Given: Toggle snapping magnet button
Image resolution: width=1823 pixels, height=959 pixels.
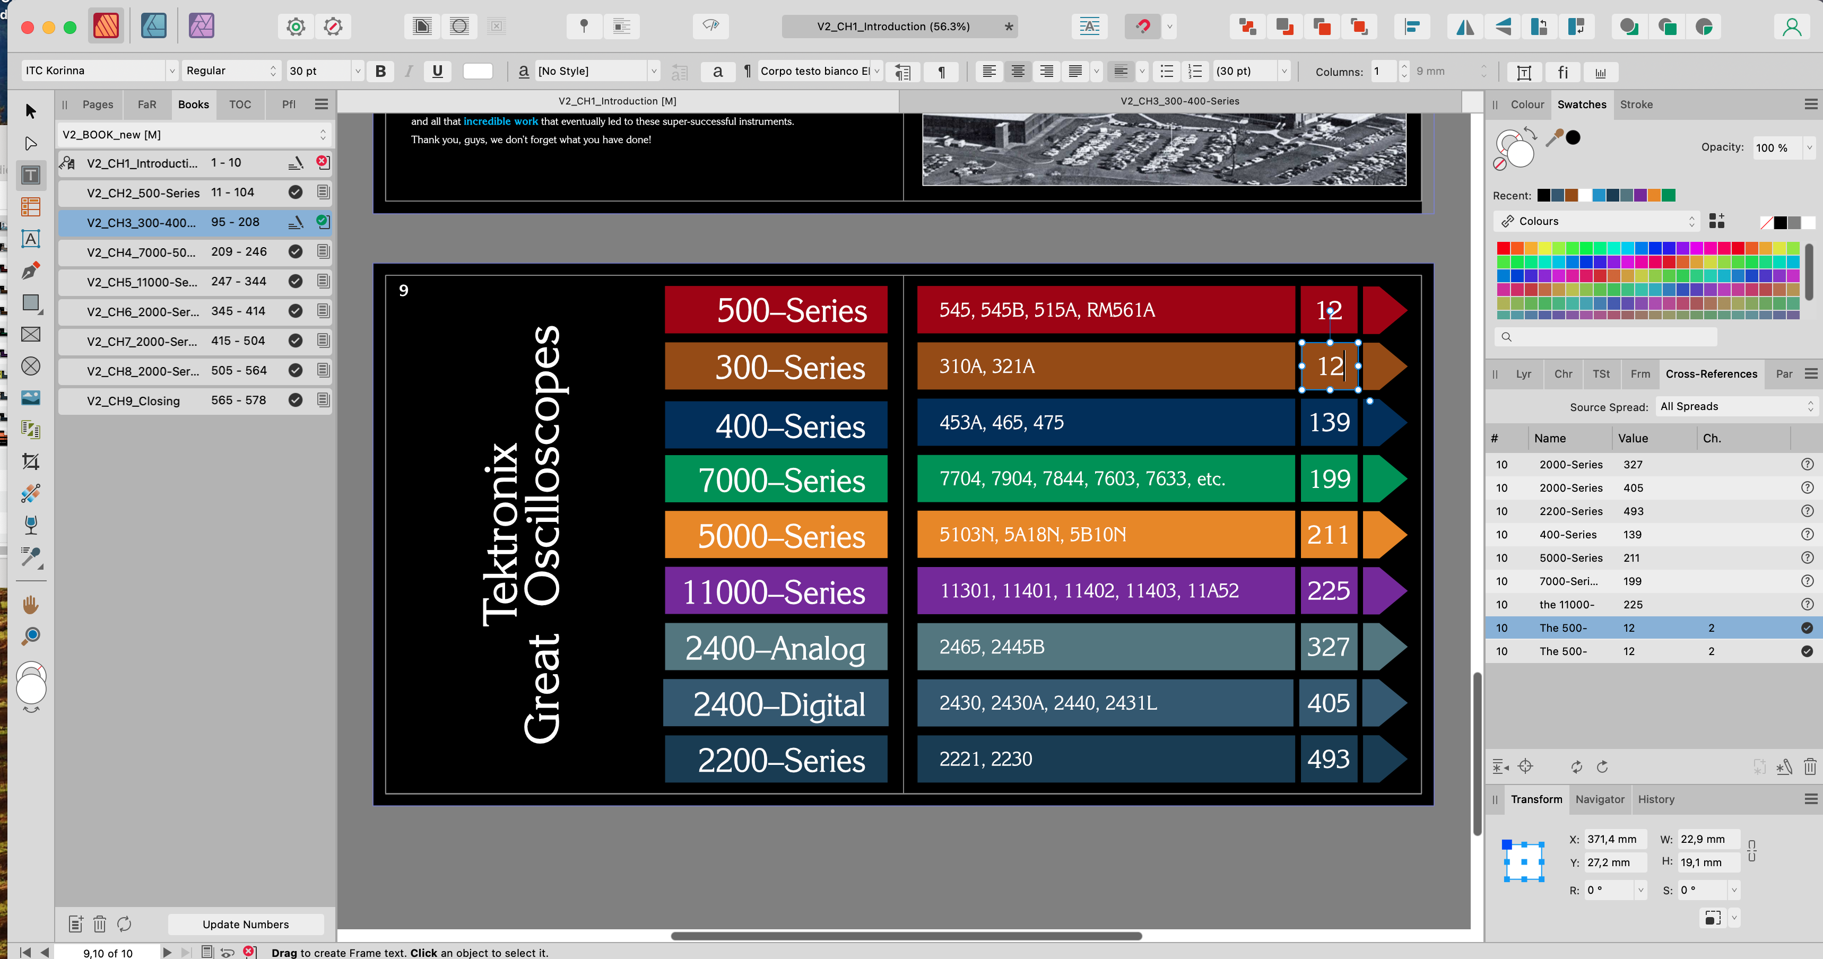Looking at the screenshot, I should tap(1142, 27).
